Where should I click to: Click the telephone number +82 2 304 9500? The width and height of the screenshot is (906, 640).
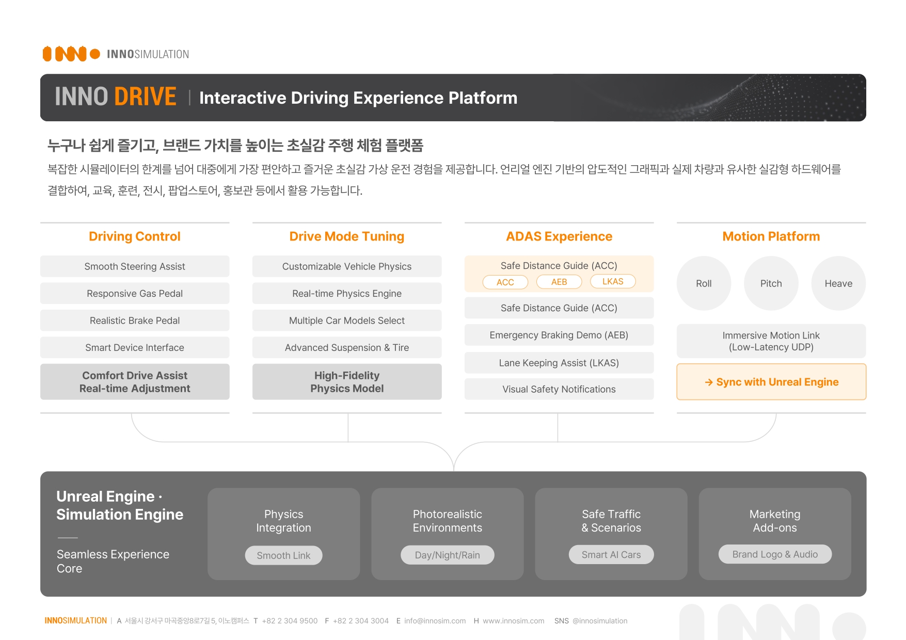[290, 621]
